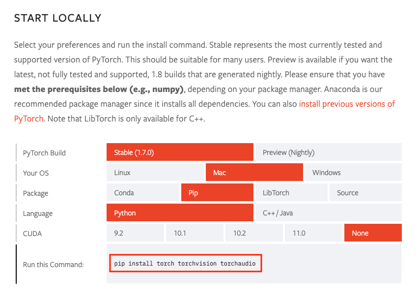This screenshot has width=419, height=301.
Task: Choose the Conda package option
Action: tap(143, 193)
